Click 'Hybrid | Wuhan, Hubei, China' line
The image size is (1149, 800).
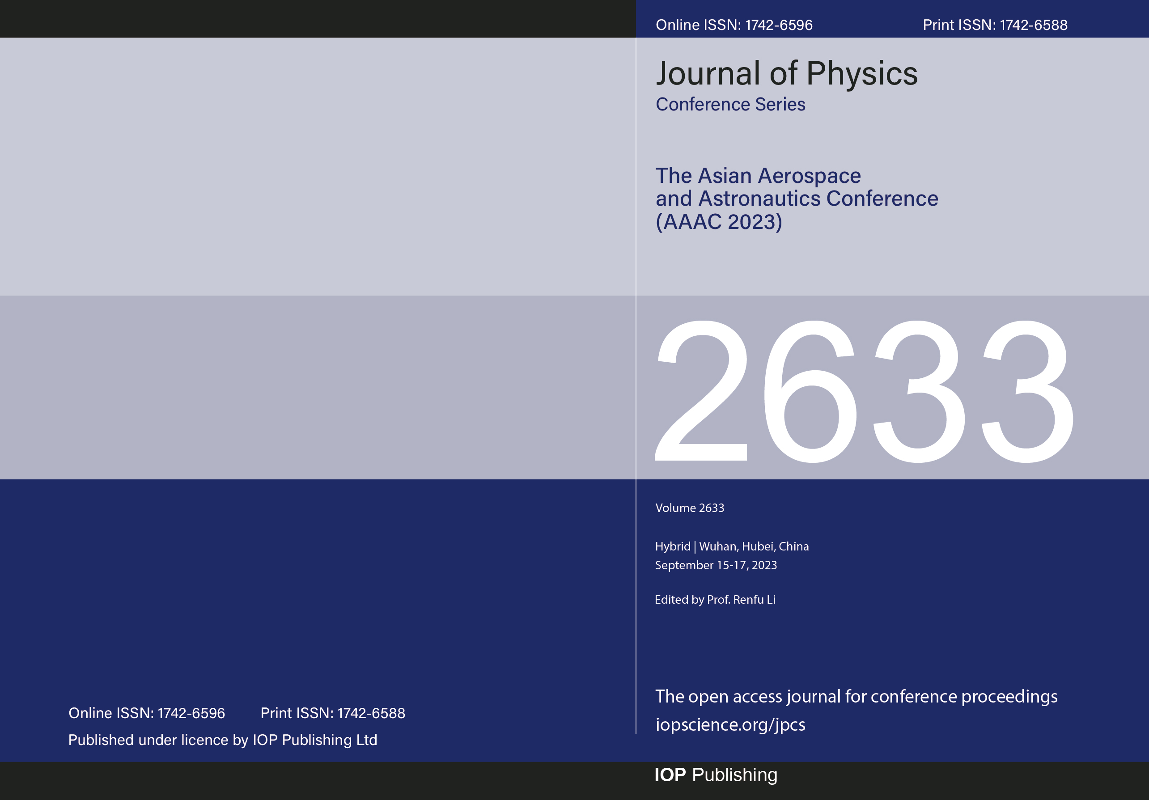(732, 546)
